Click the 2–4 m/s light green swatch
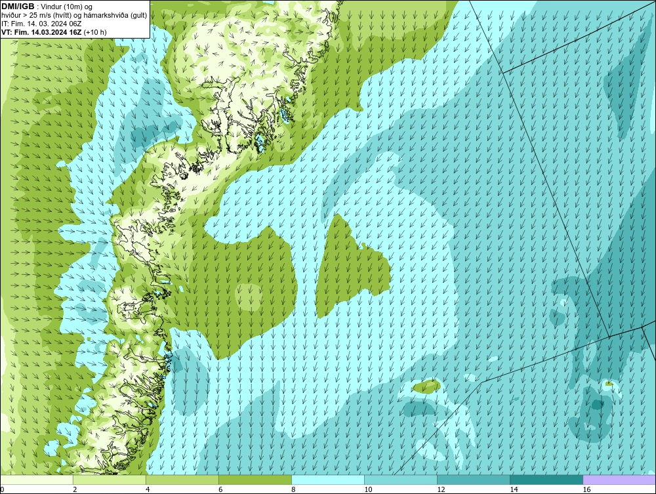656x494 pixels. pyautogui.click(x=109, y=480)
